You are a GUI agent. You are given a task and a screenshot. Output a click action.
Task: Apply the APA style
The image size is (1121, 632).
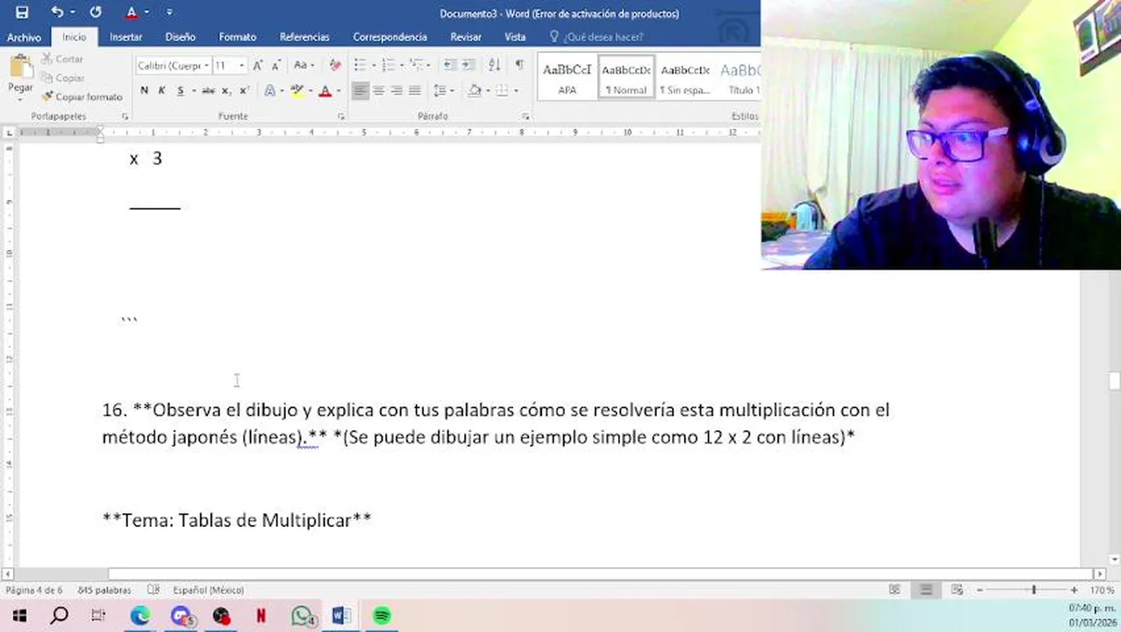coord(567,77)
